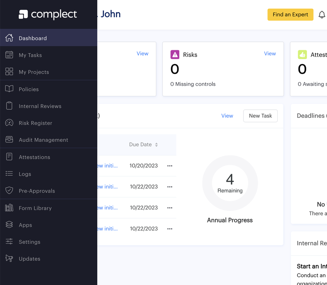Click the Dashboard home icon in sidebar
This screenshot has height=285, width=327.
tap(9, 38)
